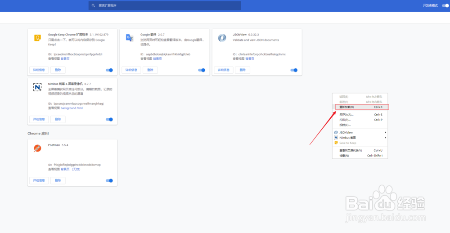Open 详细信息 for Google 翻译

131,70
